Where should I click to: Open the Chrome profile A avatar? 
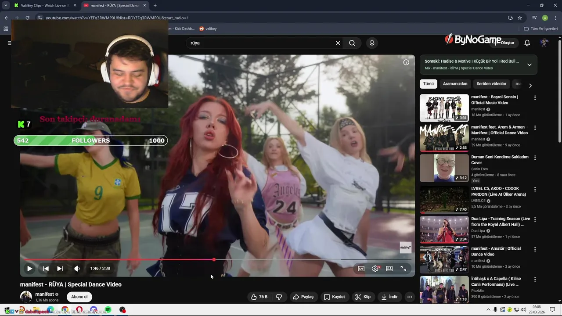545,18
